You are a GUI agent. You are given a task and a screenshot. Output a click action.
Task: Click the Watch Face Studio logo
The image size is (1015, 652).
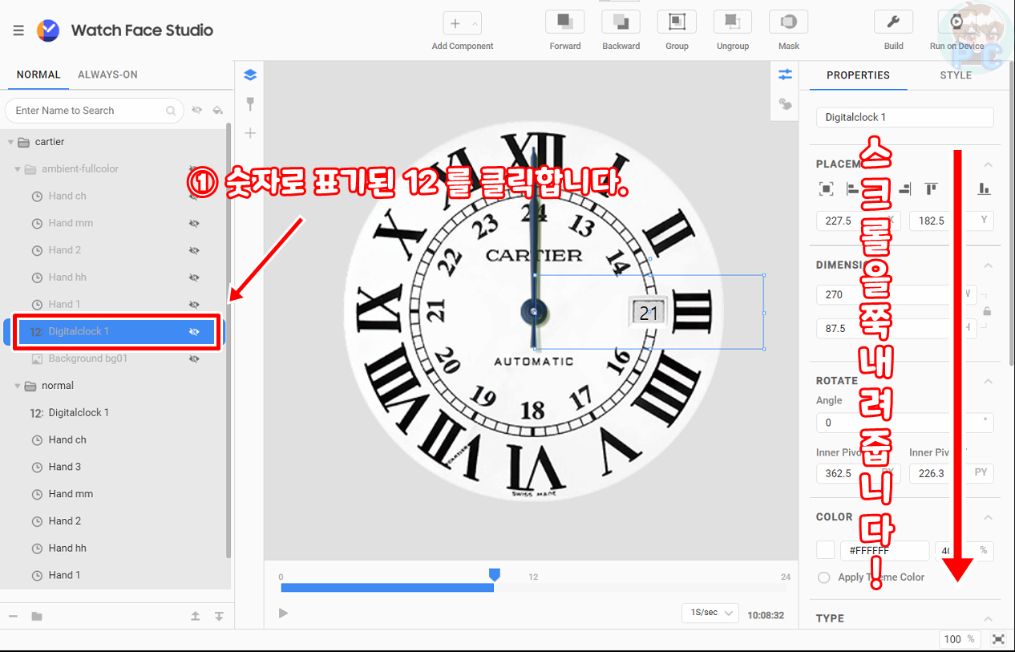(x=48, y=30)
